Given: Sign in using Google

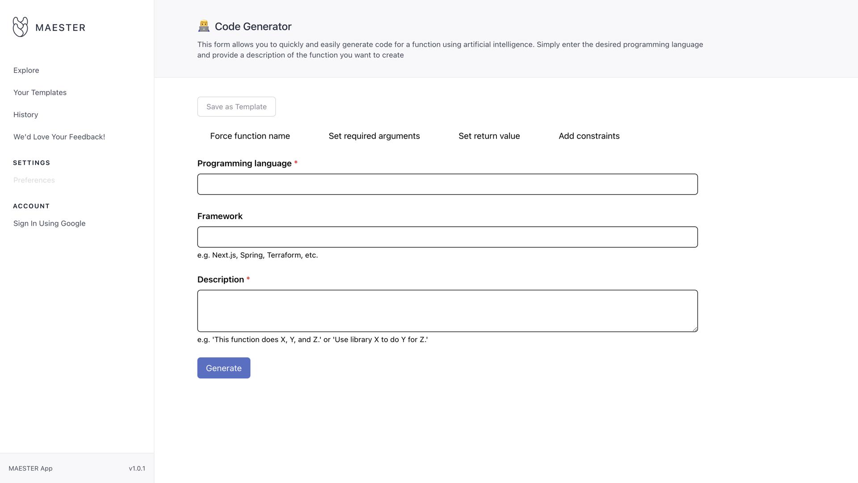Looking at the screenshot, I should [x=49, y=224].
